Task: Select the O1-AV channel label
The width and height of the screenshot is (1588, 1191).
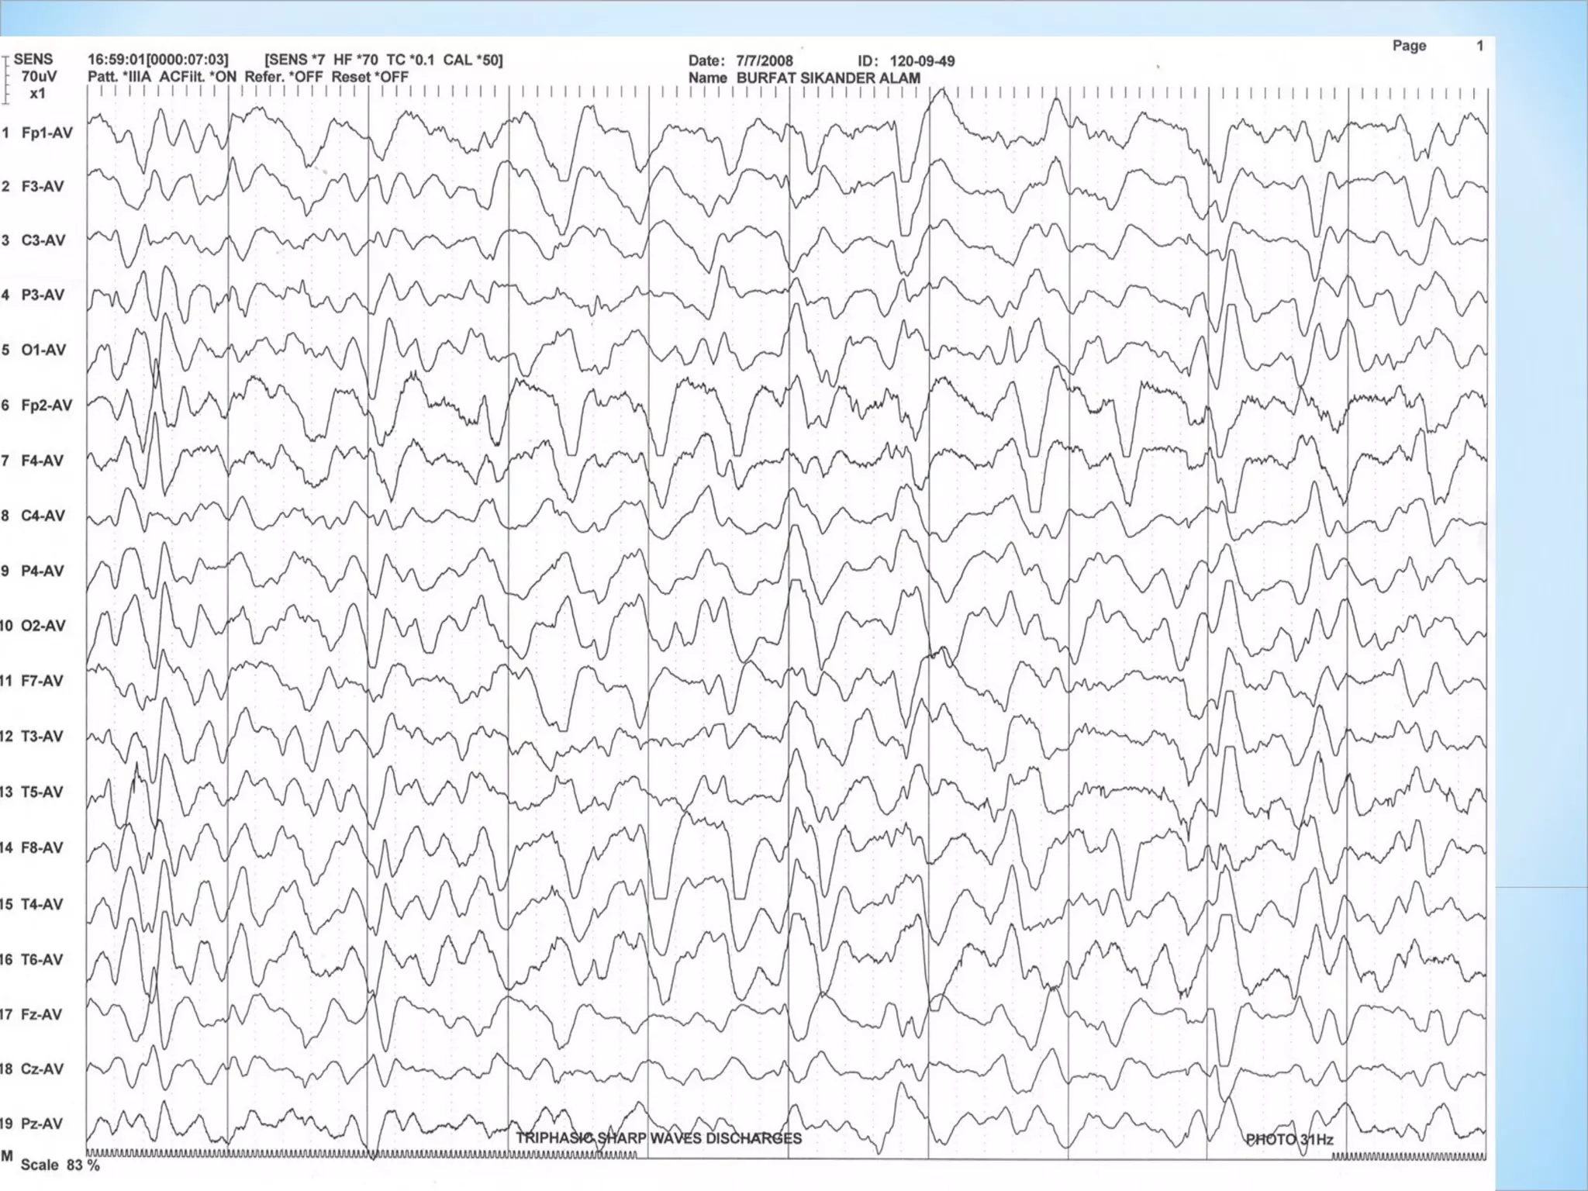Action: click(x=43, y=350)
